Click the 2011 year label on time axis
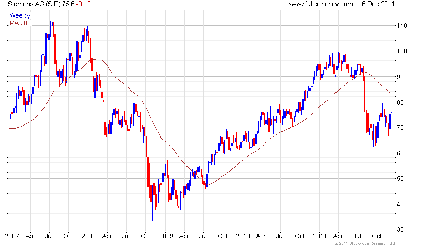This screenshot has width=432, height=247. (x=320, y=236)
